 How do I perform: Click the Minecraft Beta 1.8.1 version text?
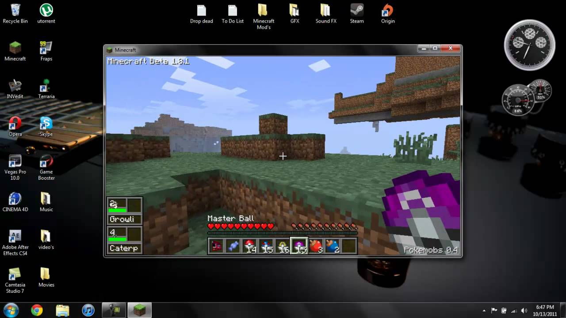(x=149, y=61)
